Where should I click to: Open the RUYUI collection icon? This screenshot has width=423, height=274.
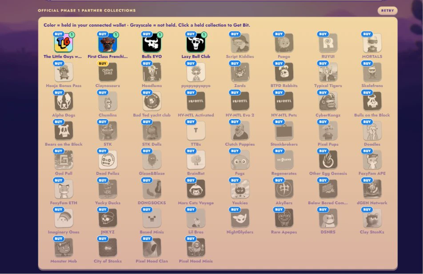[x=328, y=43]
